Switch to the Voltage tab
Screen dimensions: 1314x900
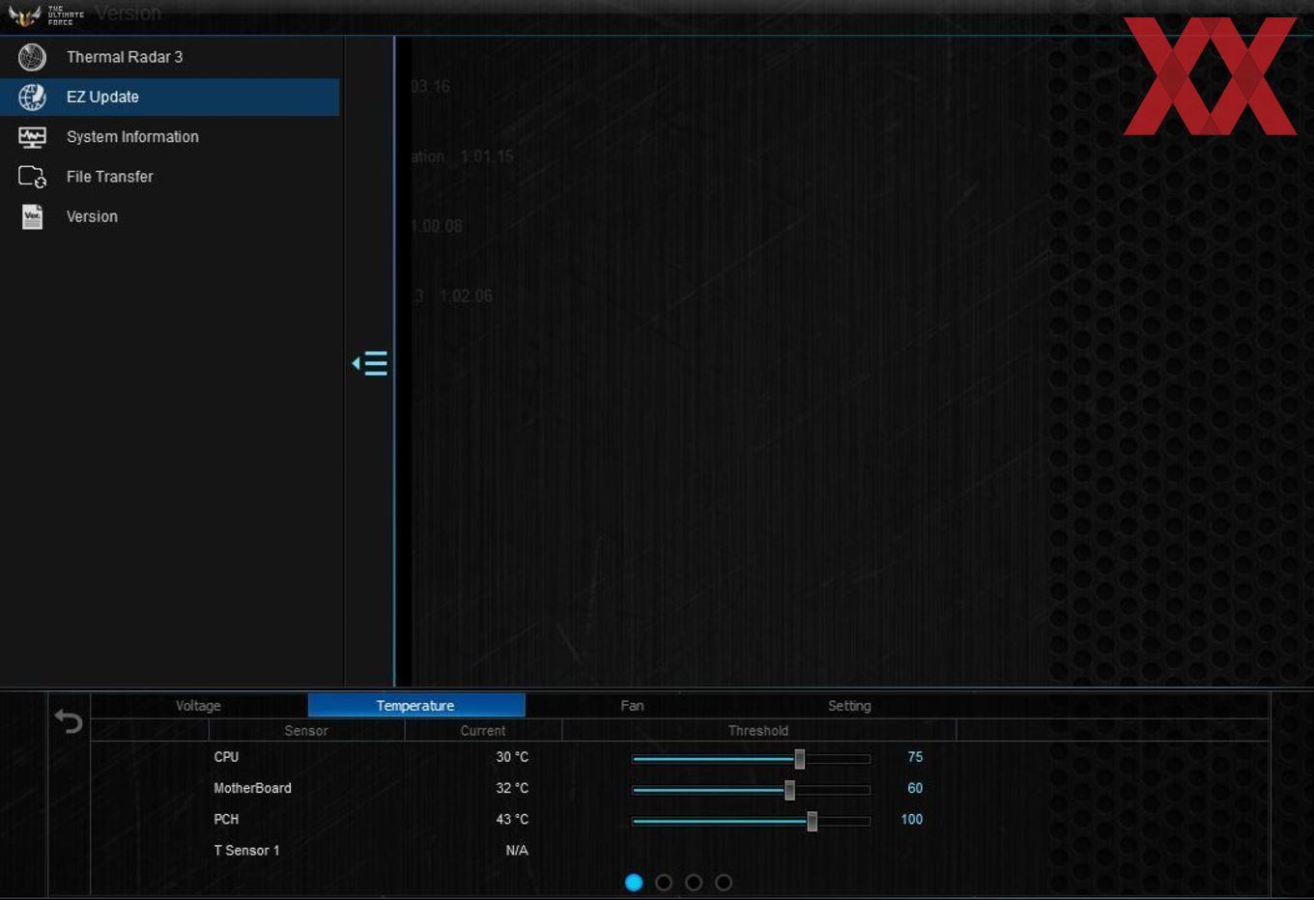tap(198, 706)
